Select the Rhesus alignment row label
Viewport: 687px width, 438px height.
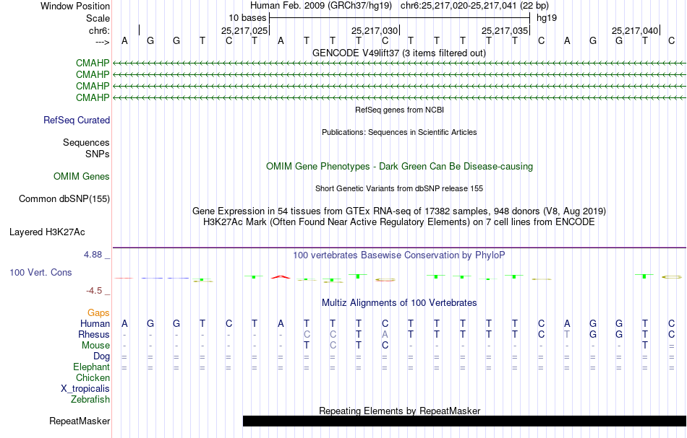coord(94,334)
